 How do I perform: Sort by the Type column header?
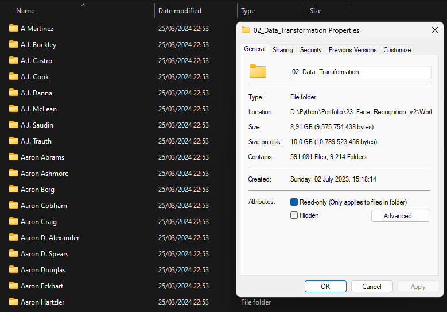click(248, 11)
